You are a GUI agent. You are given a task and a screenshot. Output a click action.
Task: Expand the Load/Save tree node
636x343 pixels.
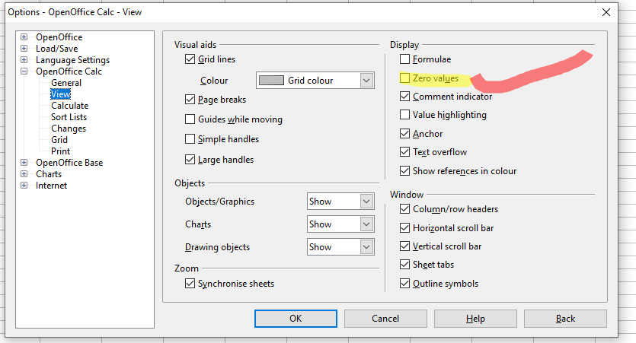[x=24, y=49]
